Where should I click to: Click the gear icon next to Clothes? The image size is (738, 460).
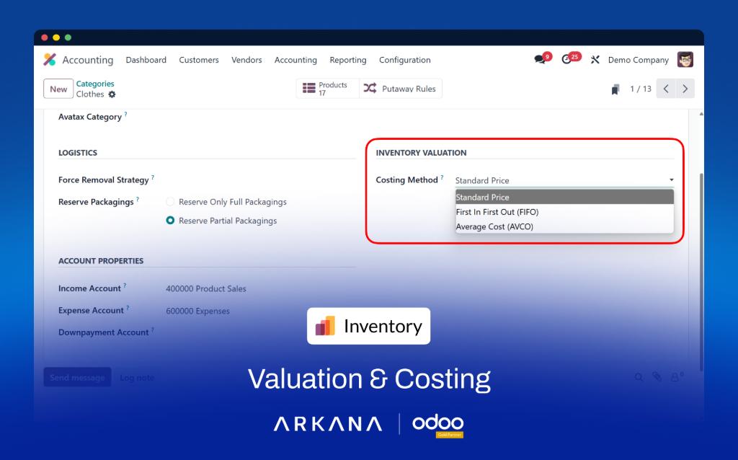(x=112, y=94)
